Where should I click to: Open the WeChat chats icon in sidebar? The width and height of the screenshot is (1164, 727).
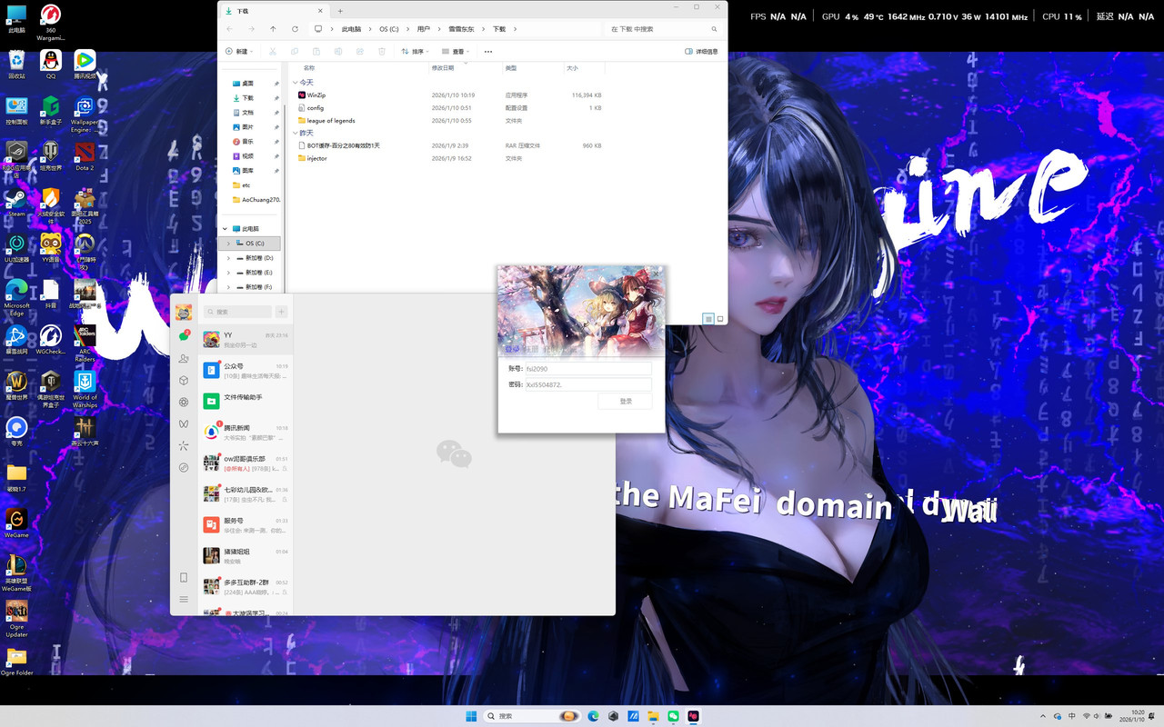point(184,336)
